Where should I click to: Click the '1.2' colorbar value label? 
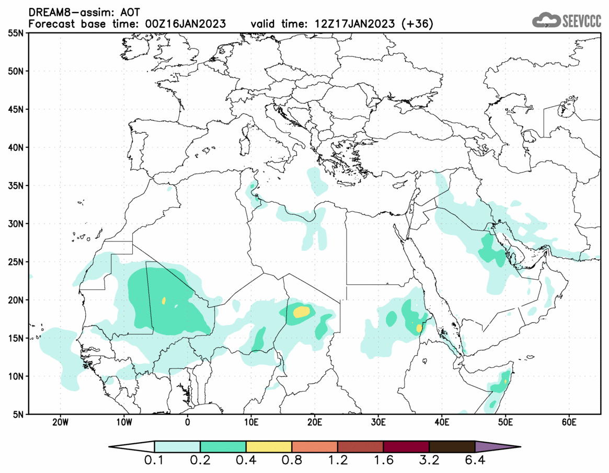(x=338, y=460)
